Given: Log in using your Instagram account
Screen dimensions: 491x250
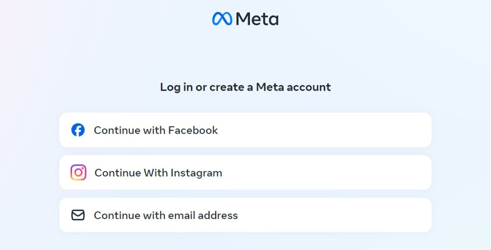Looking at the screenshot, I should (x=245, y=172).
